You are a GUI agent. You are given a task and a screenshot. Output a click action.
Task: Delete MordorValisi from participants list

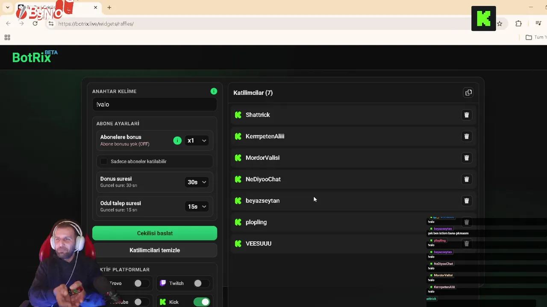[467, 158]
